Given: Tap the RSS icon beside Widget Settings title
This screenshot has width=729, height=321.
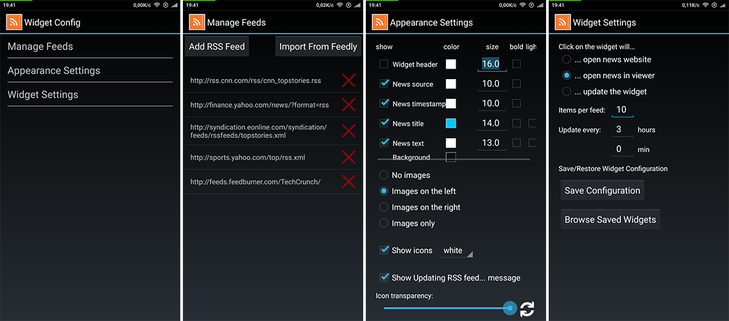Looking at the screenshot, I should pos(563,22).
